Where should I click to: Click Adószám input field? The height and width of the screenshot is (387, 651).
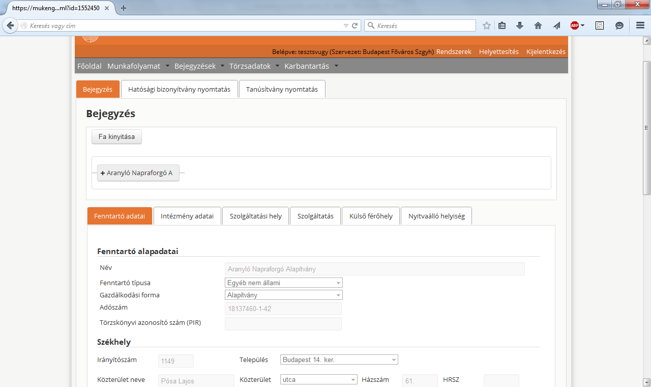tap(283, 309)
